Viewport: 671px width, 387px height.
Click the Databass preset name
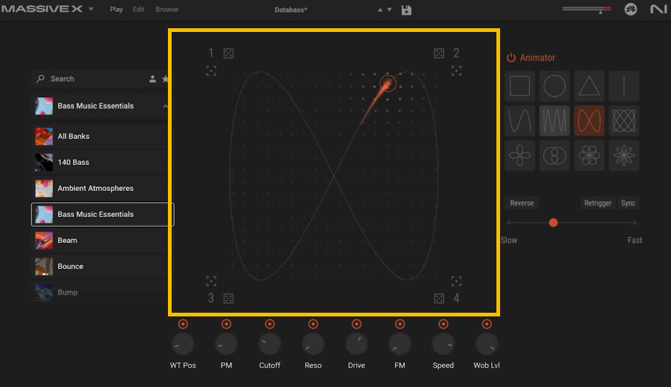291,10
